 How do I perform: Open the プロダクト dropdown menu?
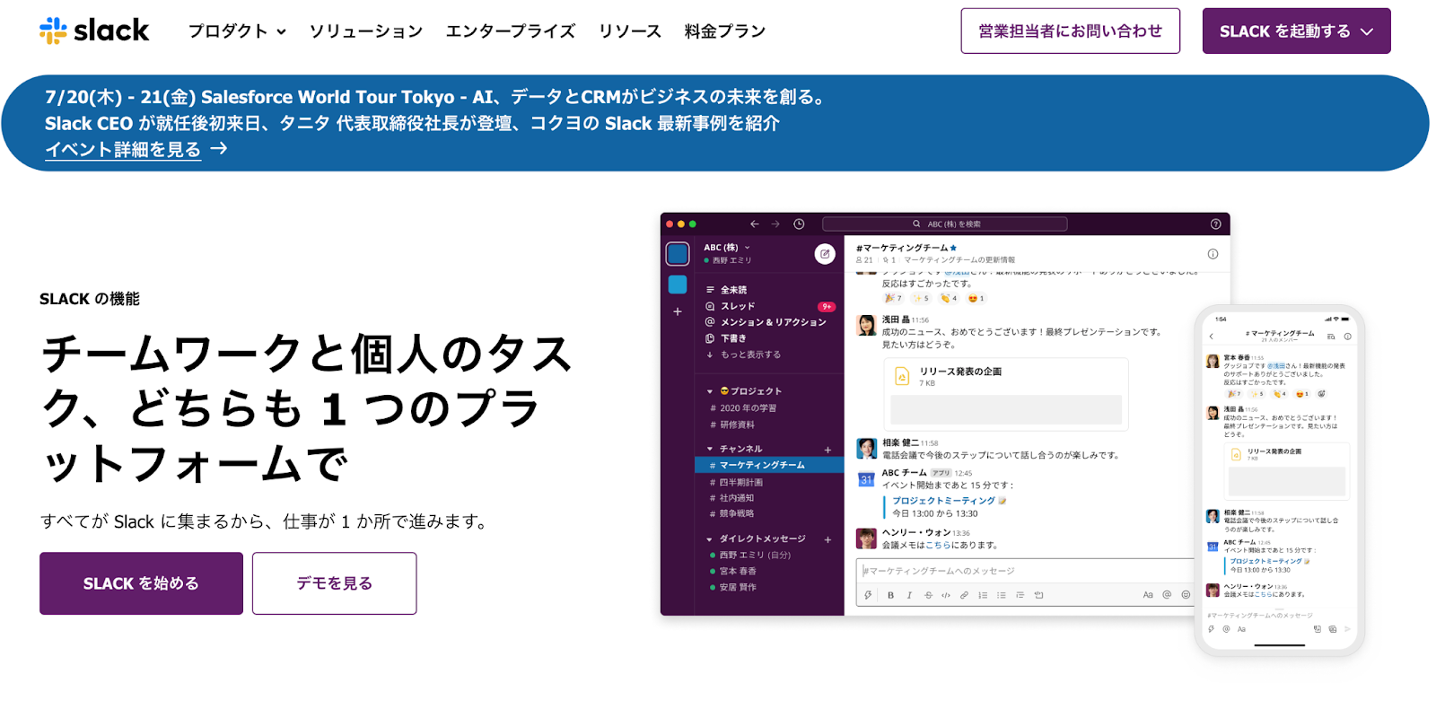click(x=237, y=31)
